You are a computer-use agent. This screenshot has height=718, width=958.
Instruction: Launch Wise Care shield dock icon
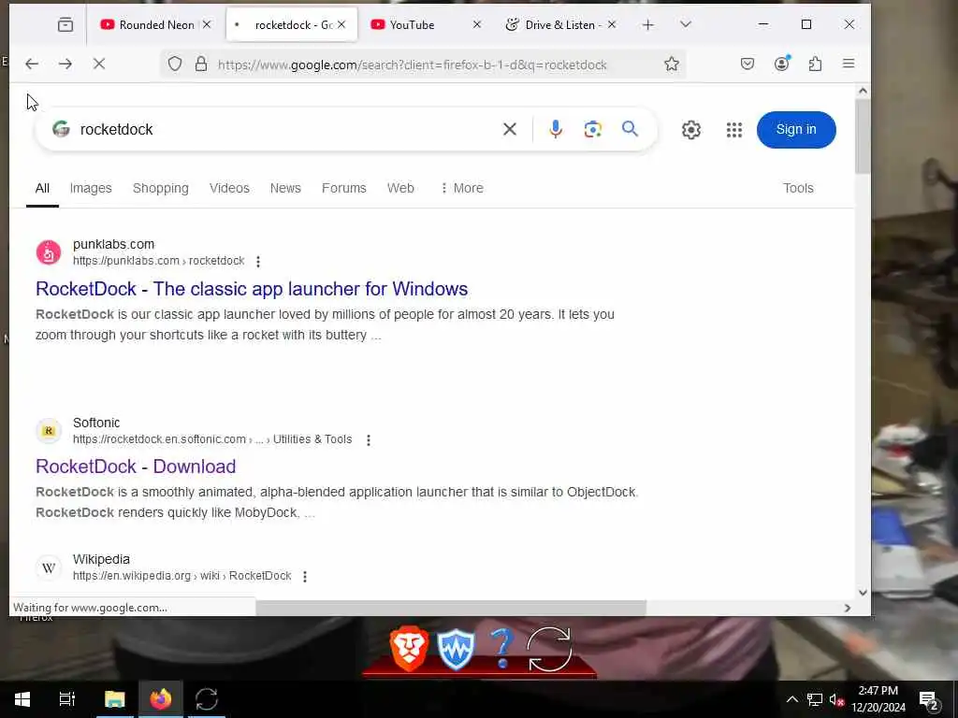pyautogui.click(x=456, y=650)
